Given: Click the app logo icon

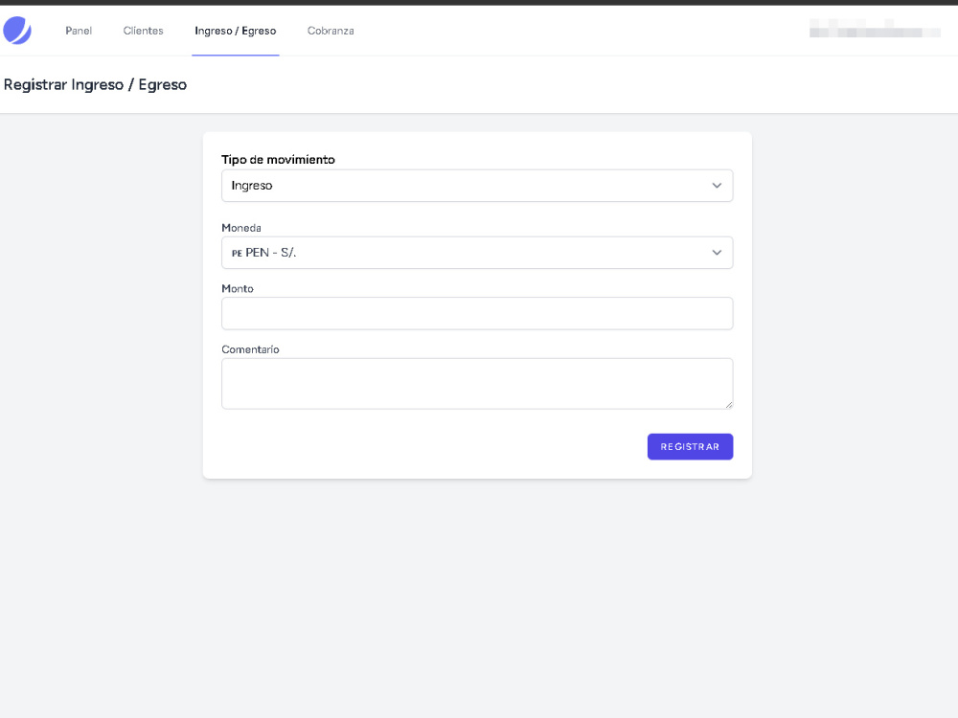Looking at the screenshot, I should click(x=17, y=31).
